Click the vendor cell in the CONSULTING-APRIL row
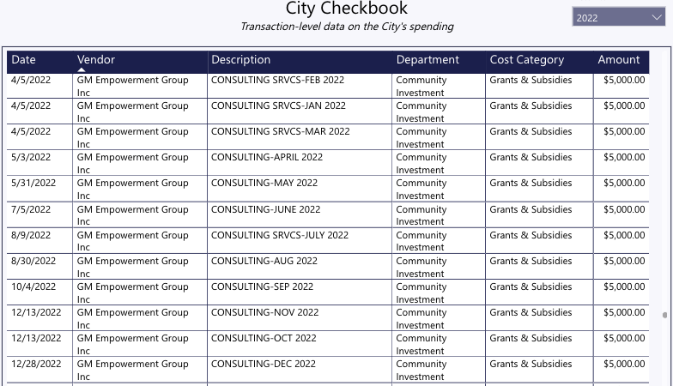 [x=140, y=163]
